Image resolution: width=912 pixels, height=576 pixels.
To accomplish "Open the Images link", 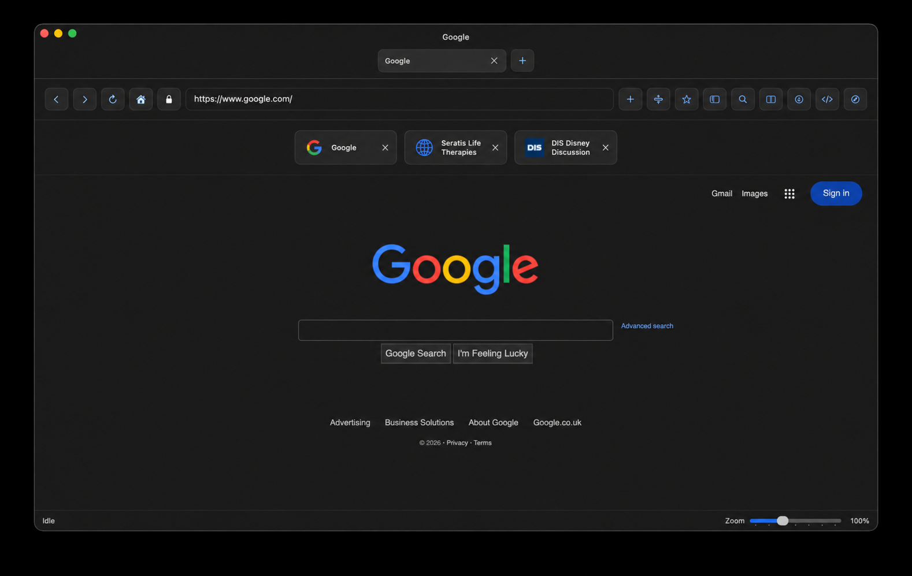I will click(x=755, y=194).
